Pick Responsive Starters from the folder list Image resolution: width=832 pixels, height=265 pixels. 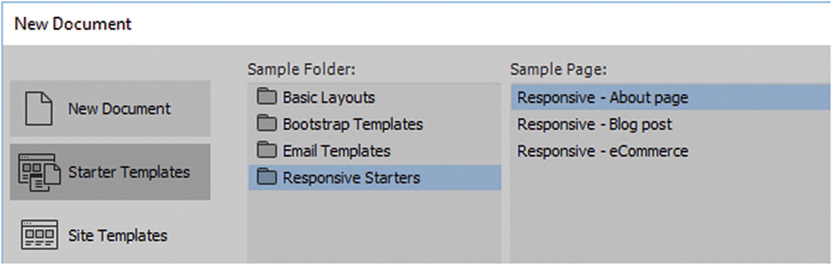(351, 178)
